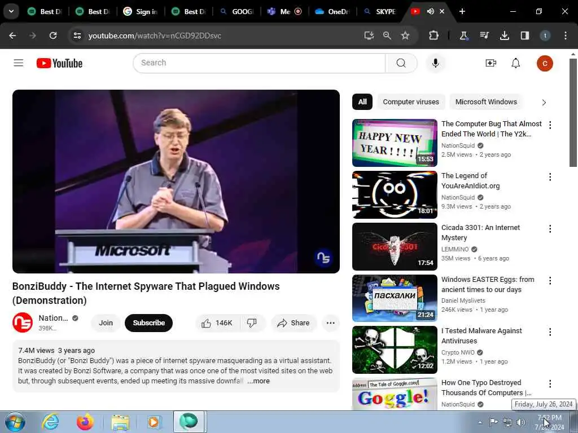Expand the video description with ...more
Screen dimensions: 578x433
pos(259,381)
